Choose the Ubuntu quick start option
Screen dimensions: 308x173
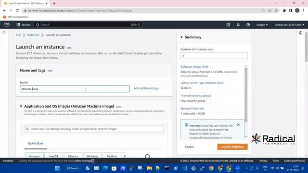tap(73, 156)
